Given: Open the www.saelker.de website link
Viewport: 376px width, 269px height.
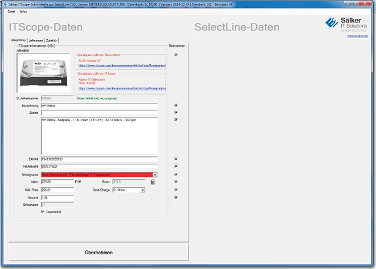Looking at the screenshot, I should [357, 36].
